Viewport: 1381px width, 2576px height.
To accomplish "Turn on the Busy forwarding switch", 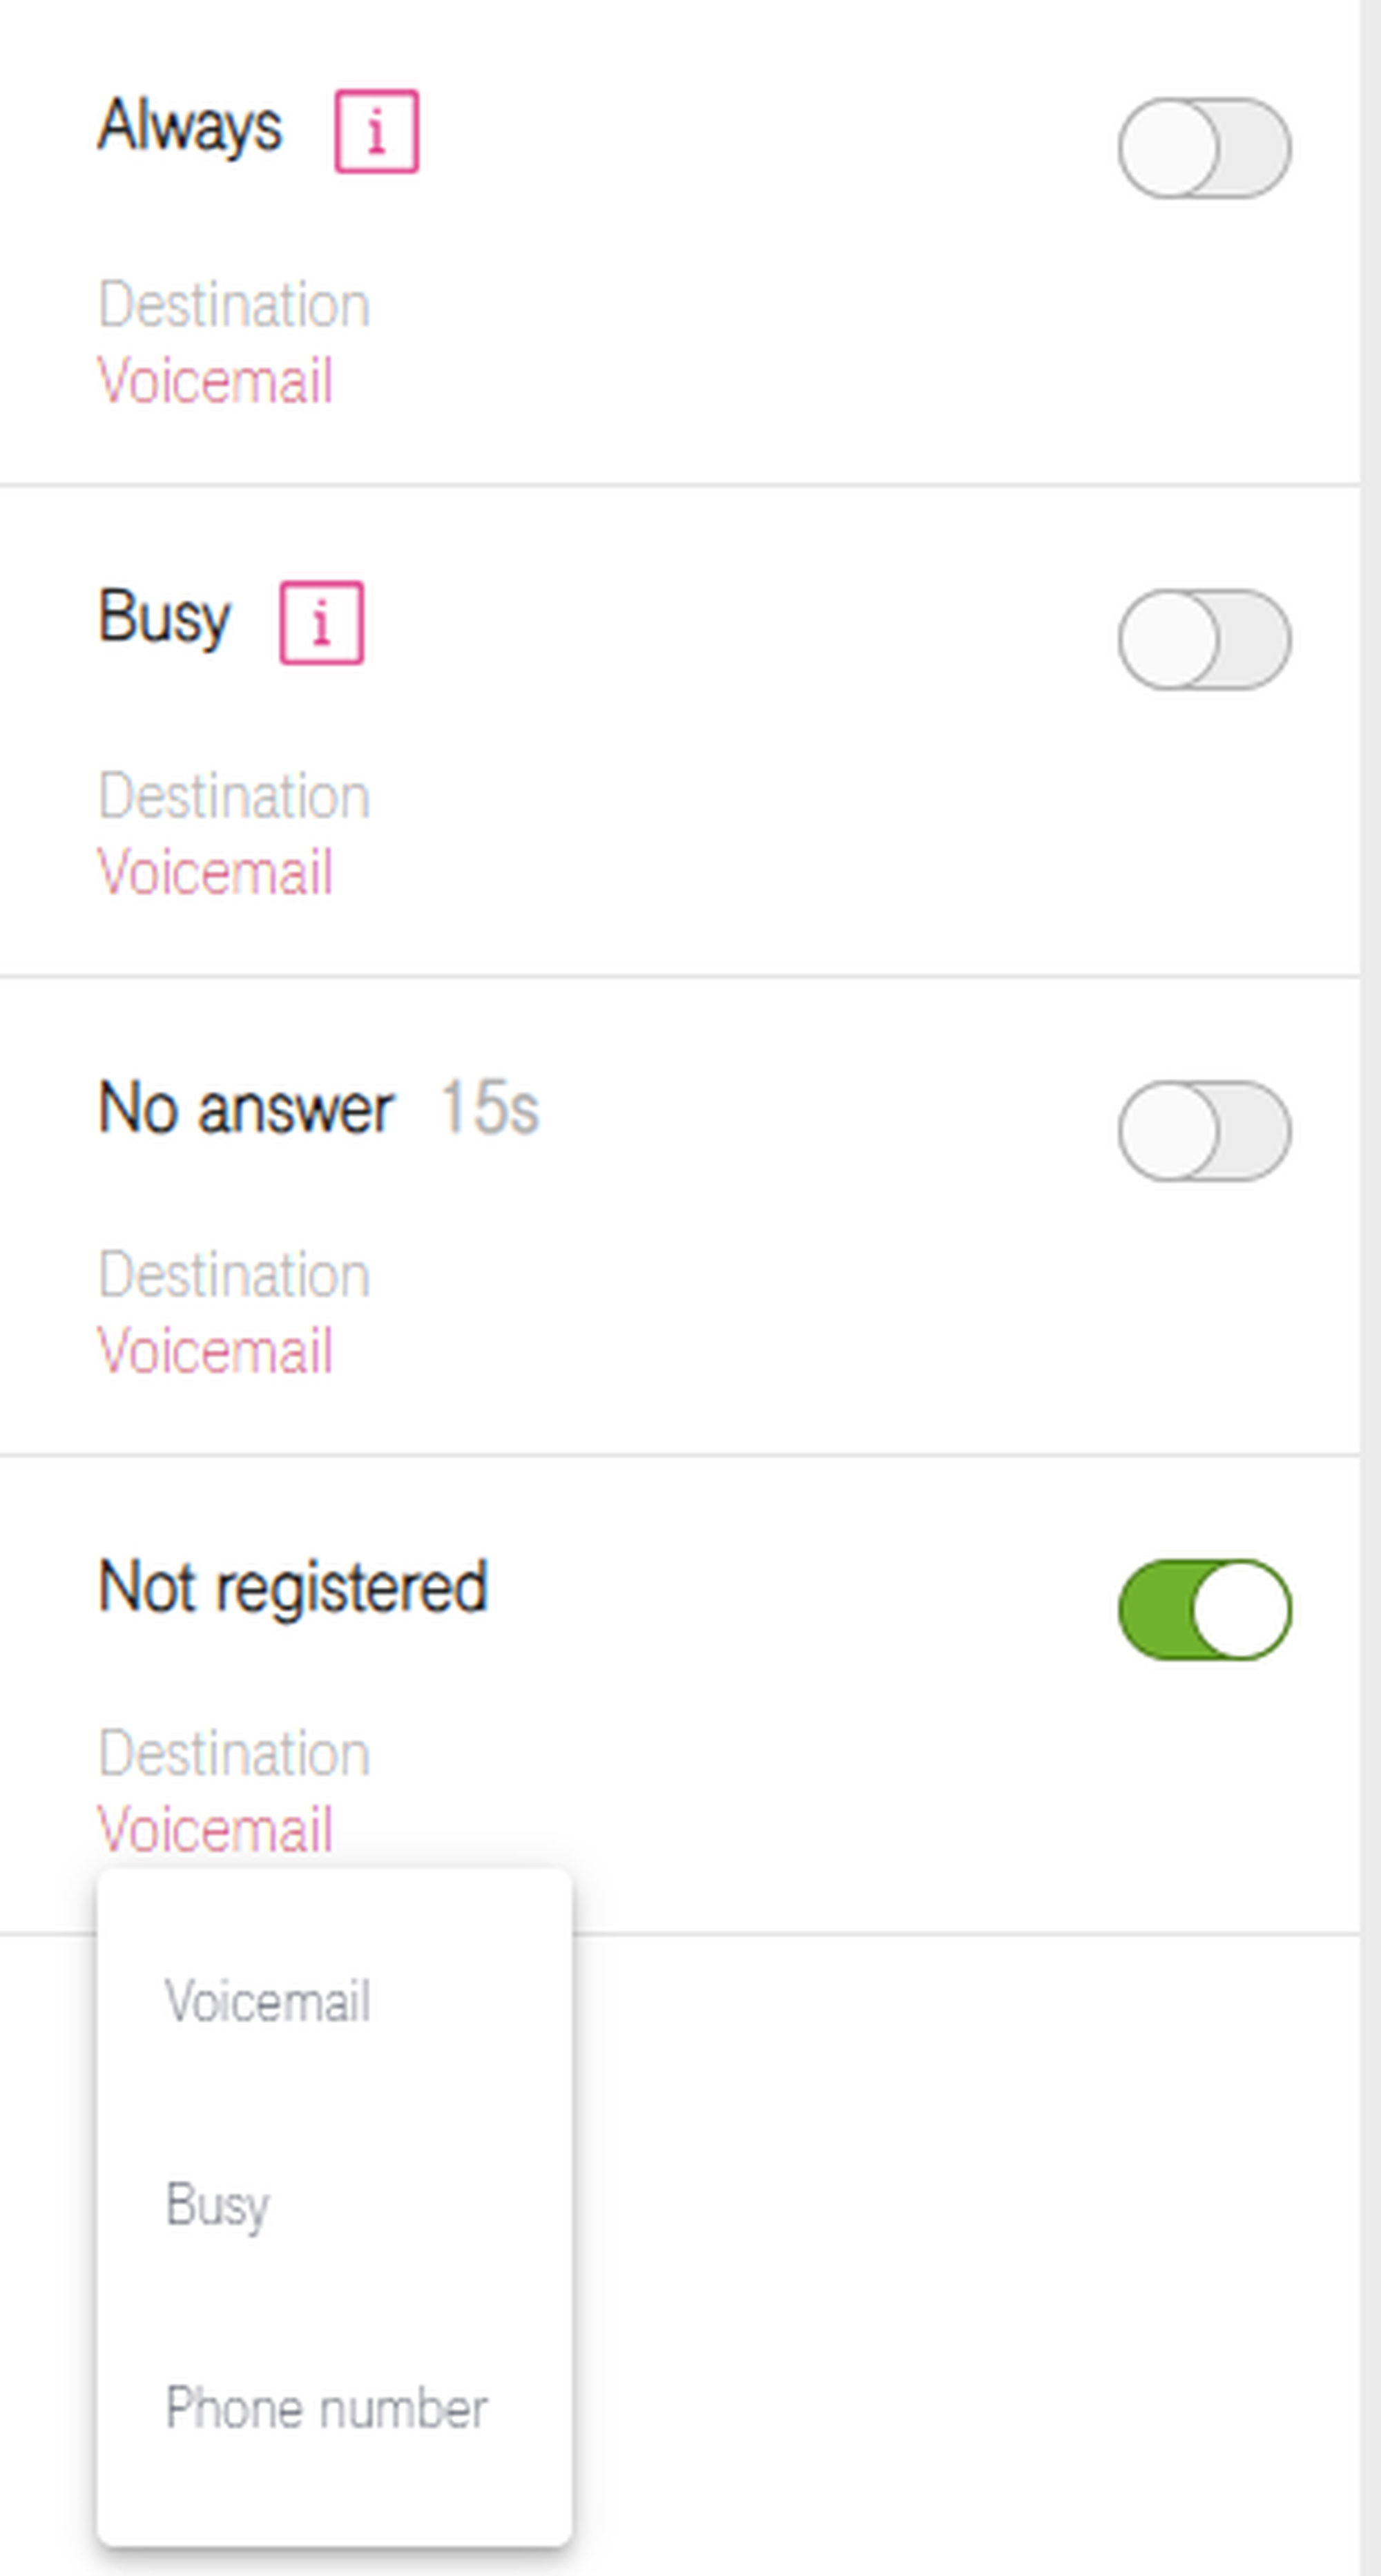I will click(x=1204, y=639).
